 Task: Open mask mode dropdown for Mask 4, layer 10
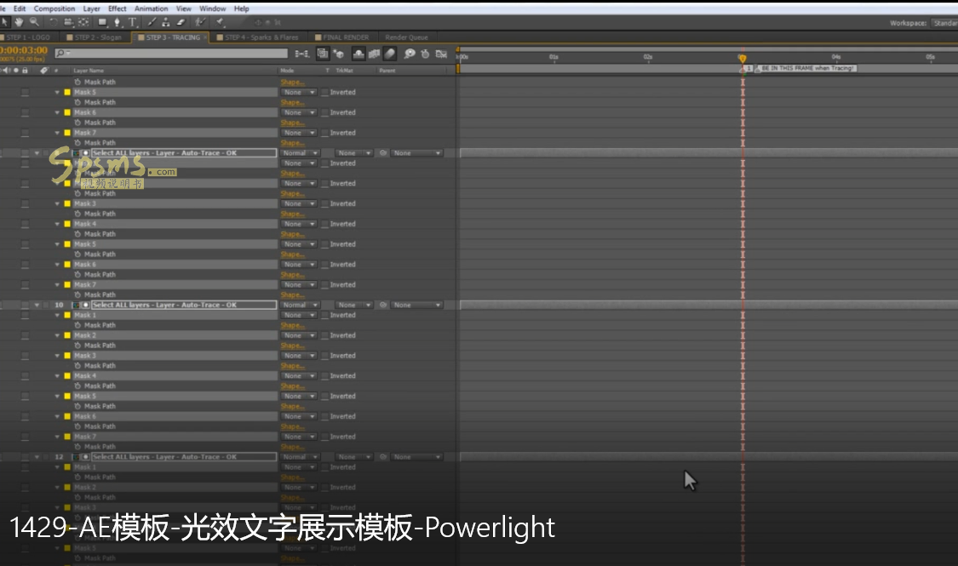[x=299, y=376]
